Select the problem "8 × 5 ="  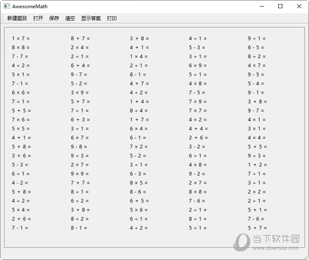pyautogui.click(x=139, y=183)
